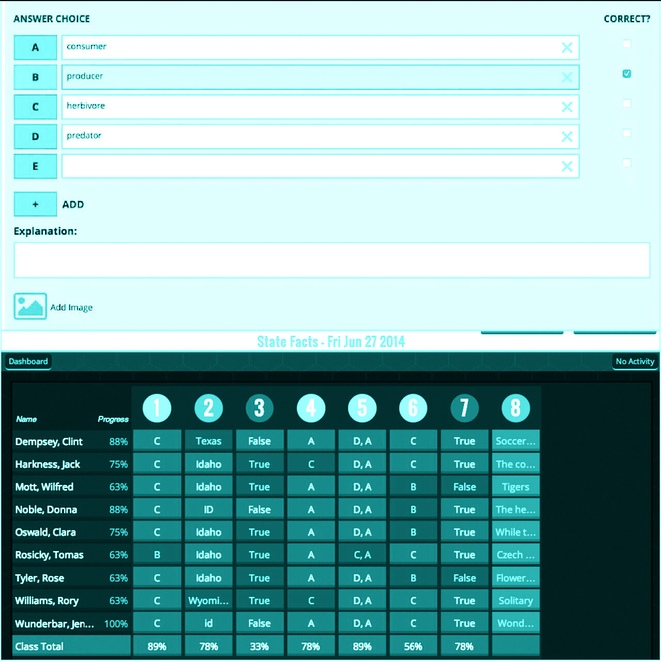The height and width of the screenshot is (661, 661).
Task: Delete the producer answer using its X
Action: click(x=566, y=77)
